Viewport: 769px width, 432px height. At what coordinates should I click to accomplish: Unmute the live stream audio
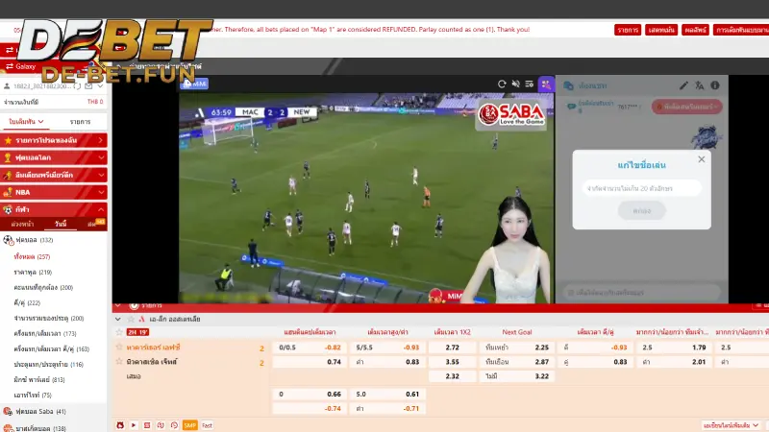coord(515,84)
